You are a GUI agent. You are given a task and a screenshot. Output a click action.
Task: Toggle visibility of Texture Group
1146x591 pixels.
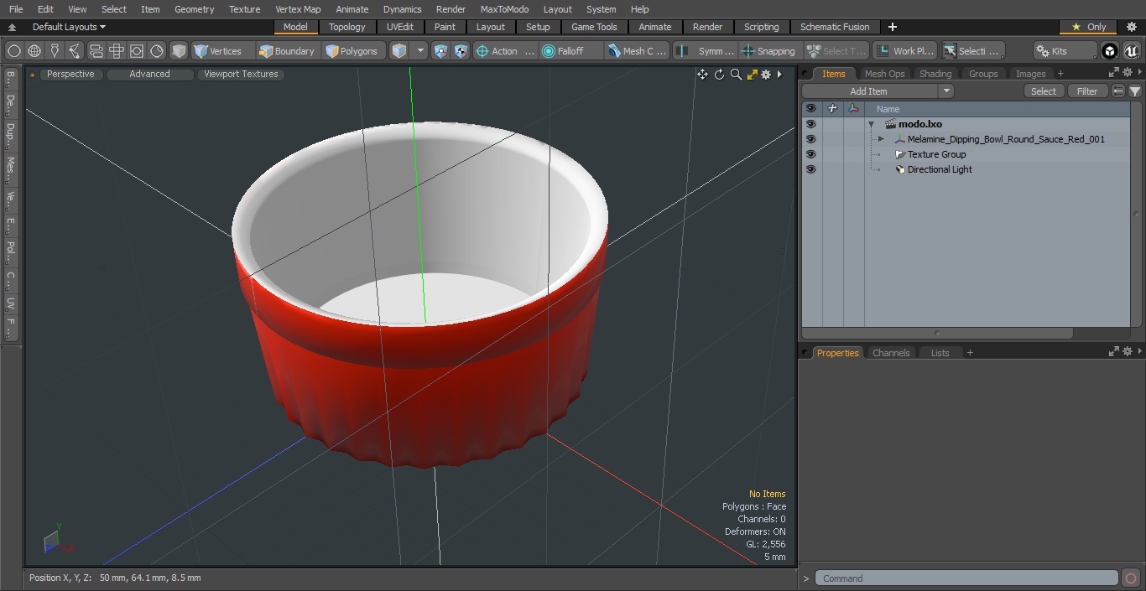[x=810, y=154]
